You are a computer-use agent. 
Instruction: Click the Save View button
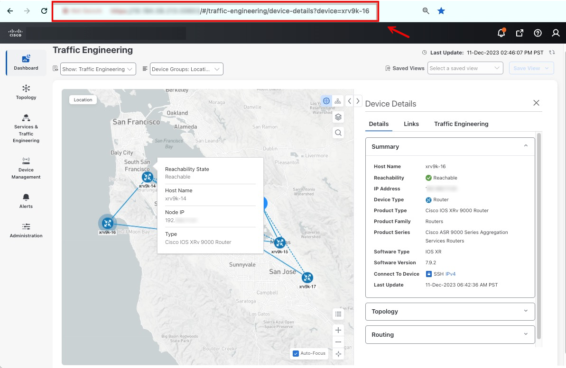(531, 68)
